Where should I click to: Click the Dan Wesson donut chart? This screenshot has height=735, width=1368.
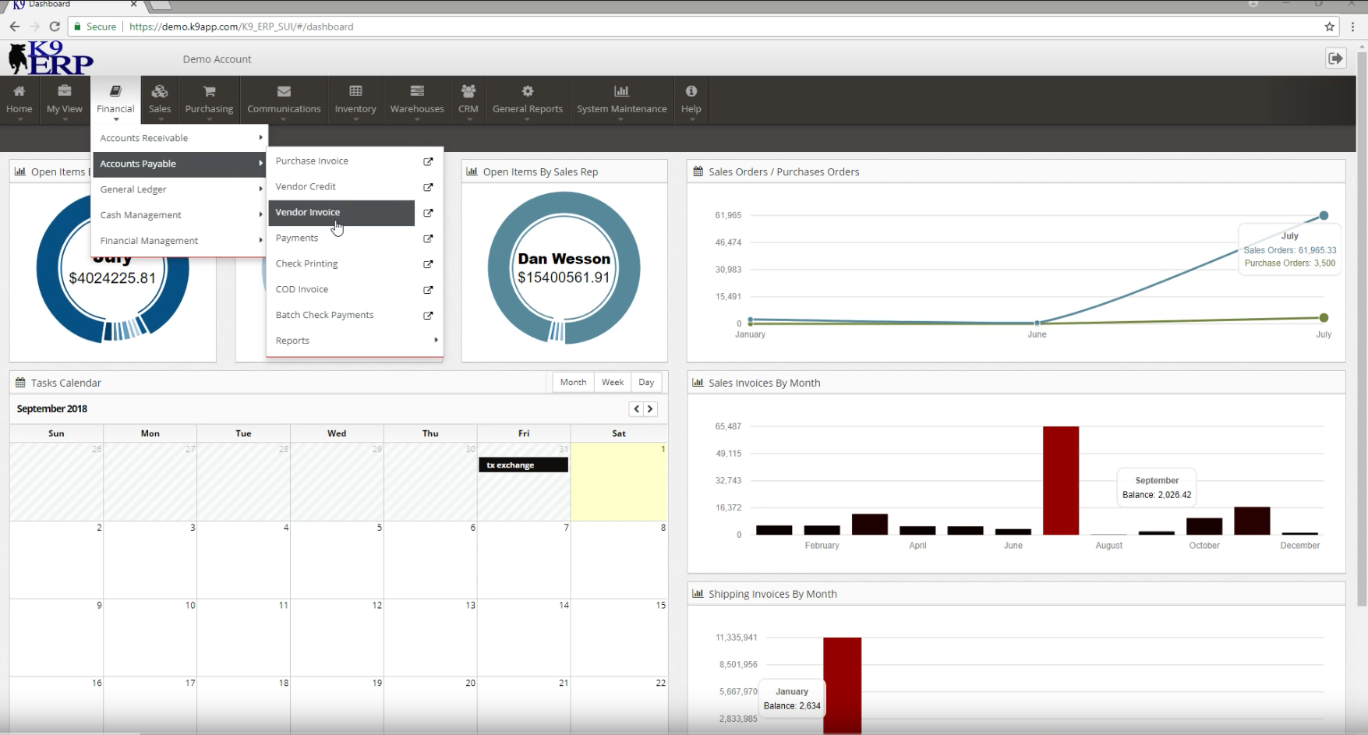click(564, 268)
